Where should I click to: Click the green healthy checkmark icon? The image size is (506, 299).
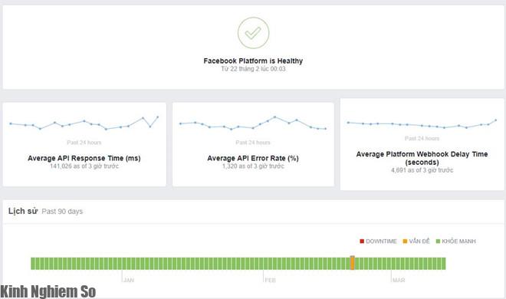tap(253, 33)
